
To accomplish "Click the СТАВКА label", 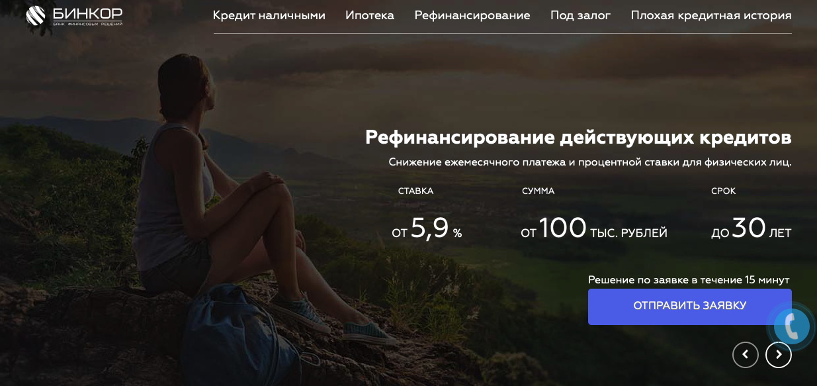I will coord(416,191).
